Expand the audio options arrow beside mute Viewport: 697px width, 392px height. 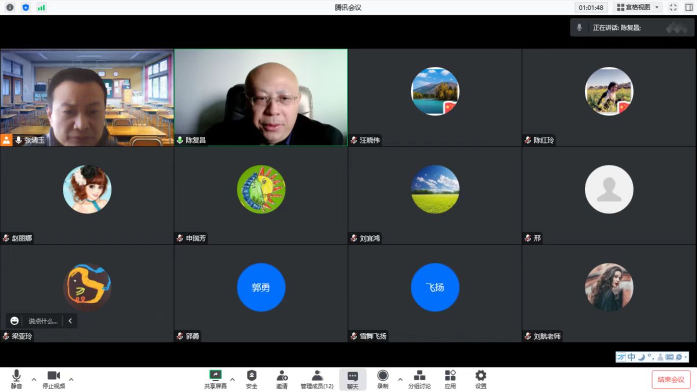(34, 379)
